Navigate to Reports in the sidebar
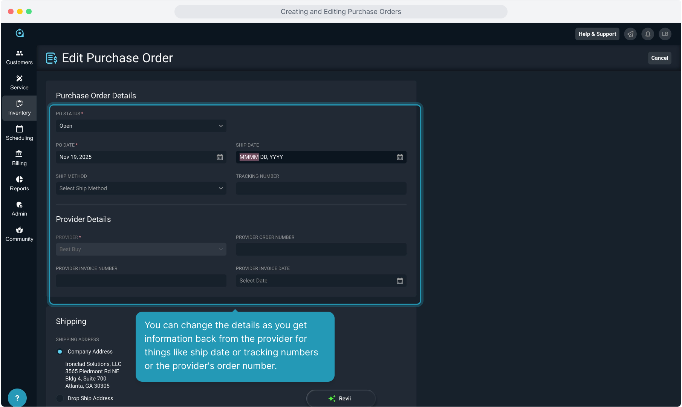This screenshot has width=682, height=407. (19, 184)
